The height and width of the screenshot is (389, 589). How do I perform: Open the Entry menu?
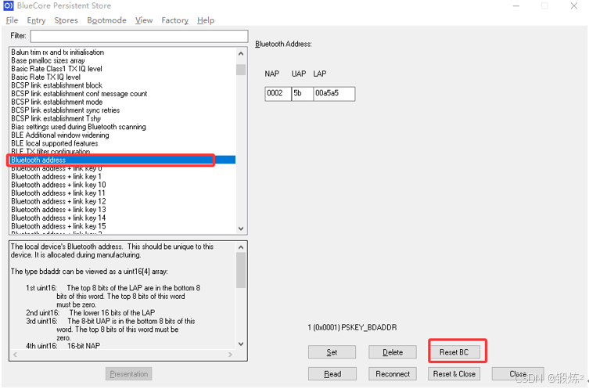tap(36, 20)
